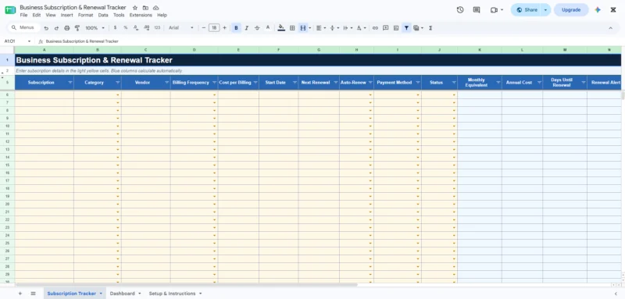Open the Insert menu
This screenshot has height=299, width=625.
pos(66,15)
